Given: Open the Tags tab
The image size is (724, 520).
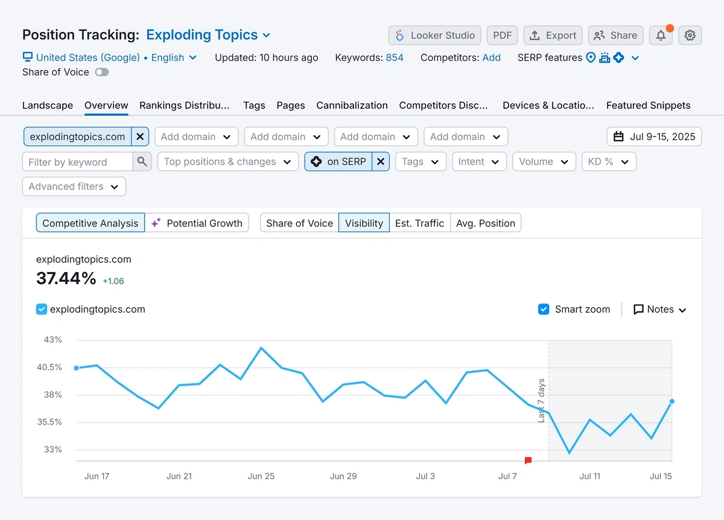Looking at the screenshot, I should pos(254,105).
